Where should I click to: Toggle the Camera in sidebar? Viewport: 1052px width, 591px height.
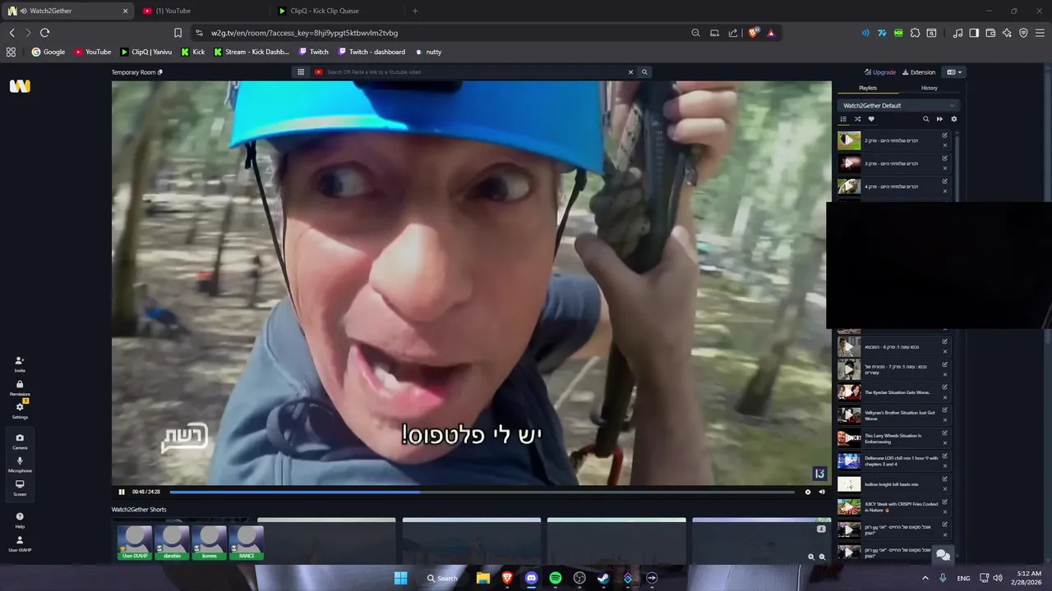pyautogui.click(x=20, y=441)
